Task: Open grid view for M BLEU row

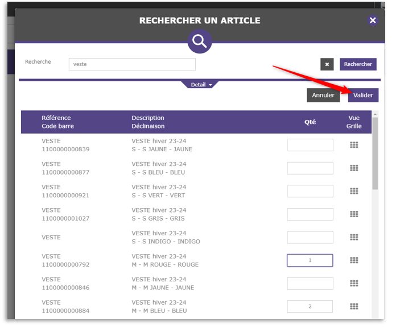Action: click(x=354, y=306)
